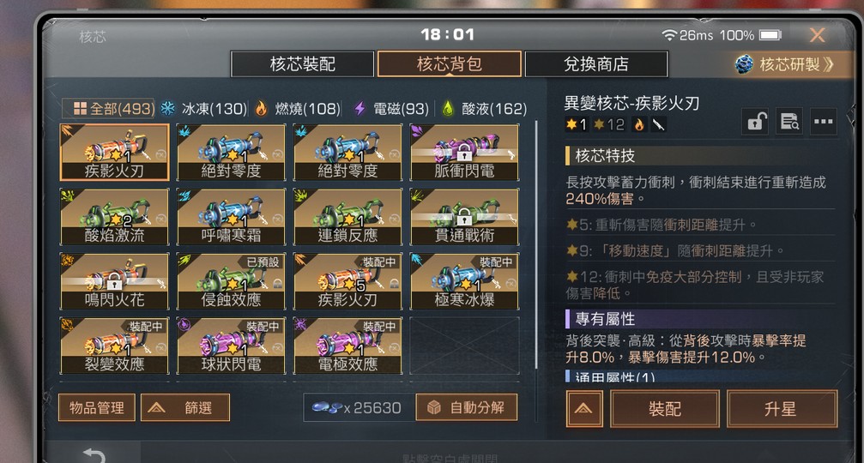The width and height of the screenshot is (864, 463).
Task: Toggle the core lock icon
Action: click(x=757, y=122)
